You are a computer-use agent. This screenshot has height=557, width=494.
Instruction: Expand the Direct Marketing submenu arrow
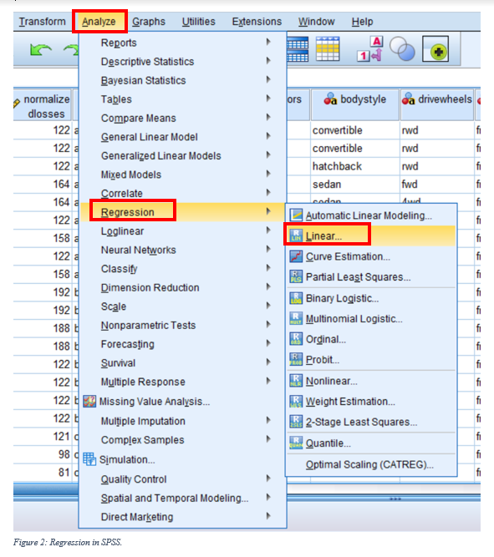click(x=268, y=516)
